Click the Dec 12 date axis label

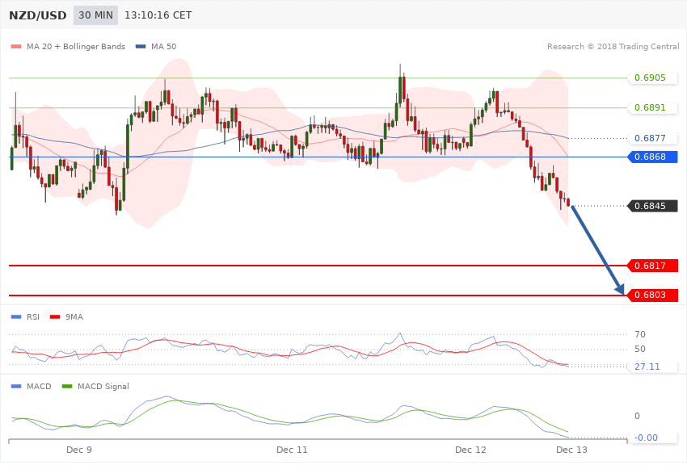coord(470,450)
